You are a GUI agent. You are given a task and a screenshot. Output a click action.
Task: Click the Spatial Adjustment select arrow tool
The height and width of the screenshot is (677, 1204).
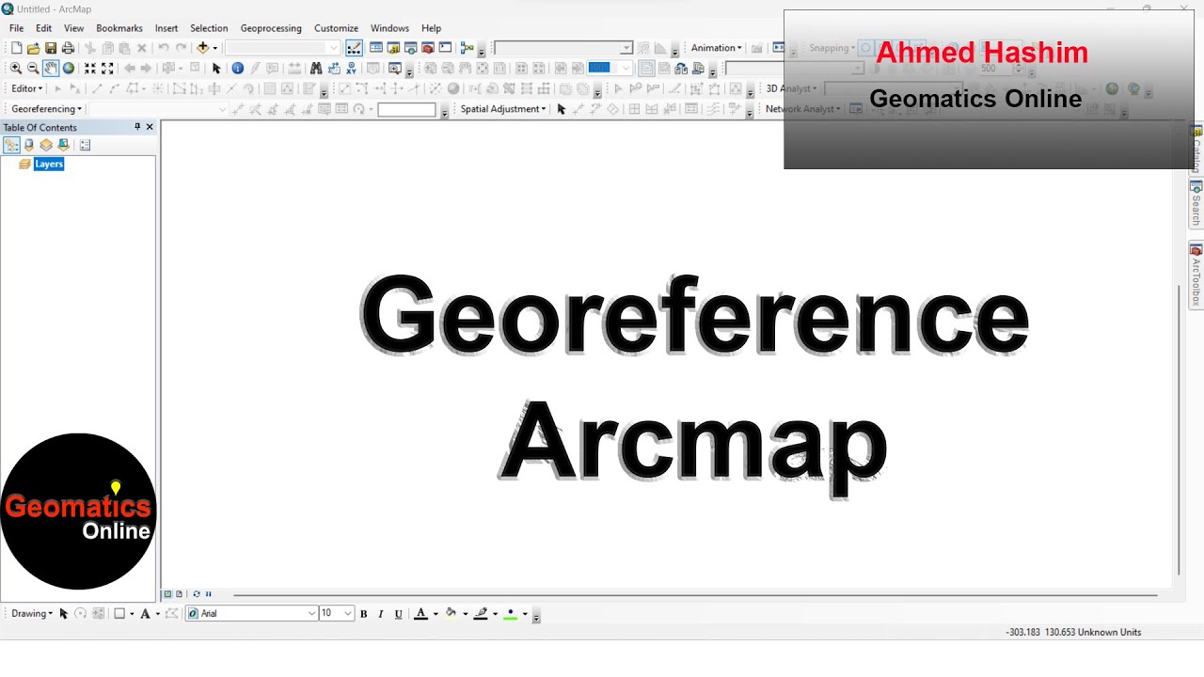click(x=562, y=109)
